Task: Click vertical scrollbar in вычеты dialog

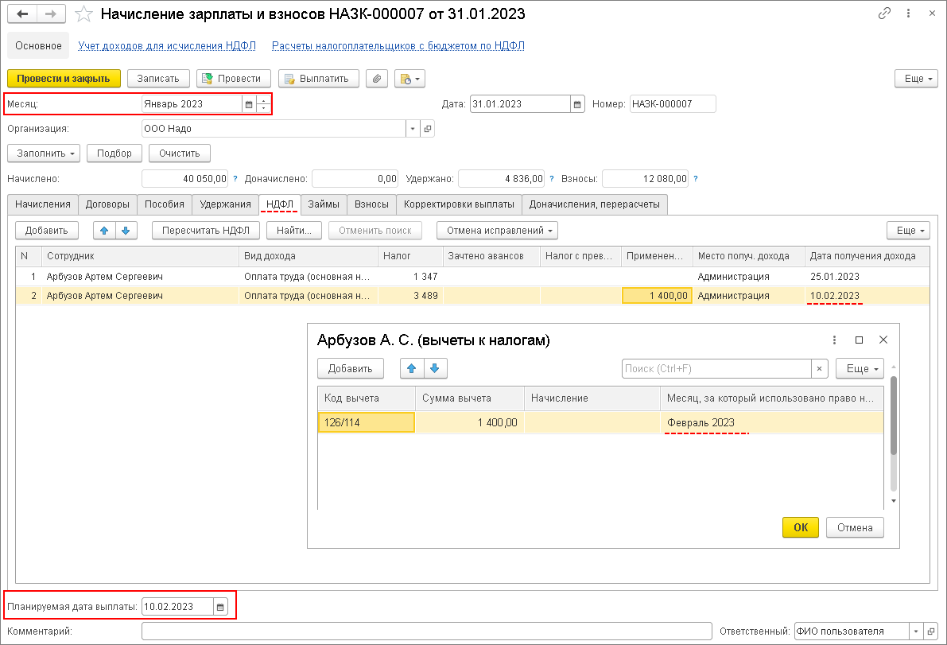Action: tap(894, 414)
